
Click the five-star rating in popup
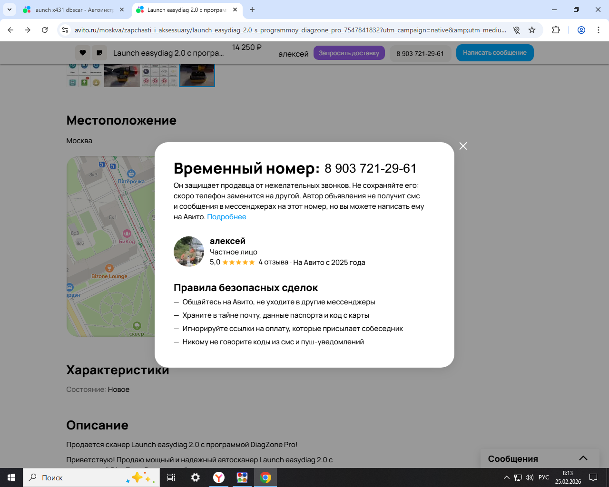(x=238, y=263)
